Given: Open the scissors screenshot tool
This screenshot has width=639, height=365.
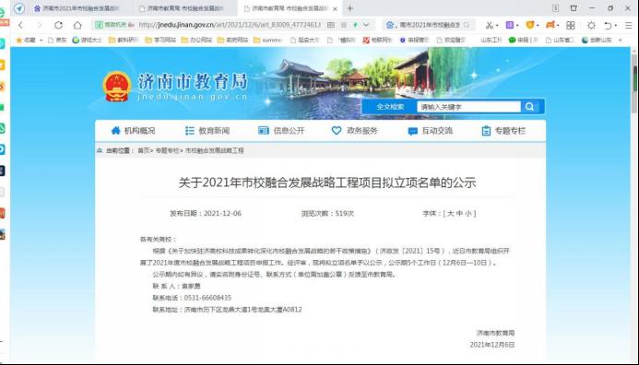Looking at the screenshot, I should 489,25.
